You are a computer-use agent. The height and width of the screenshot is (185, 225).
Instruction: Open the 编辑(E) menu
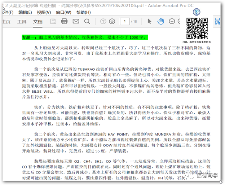(x=25, y=12)
